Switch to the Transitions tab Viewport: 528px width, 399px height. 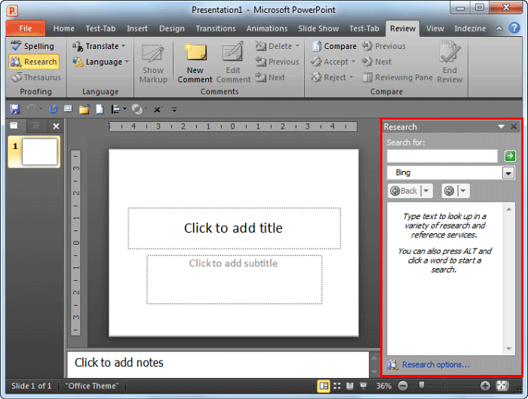[216, 29]
